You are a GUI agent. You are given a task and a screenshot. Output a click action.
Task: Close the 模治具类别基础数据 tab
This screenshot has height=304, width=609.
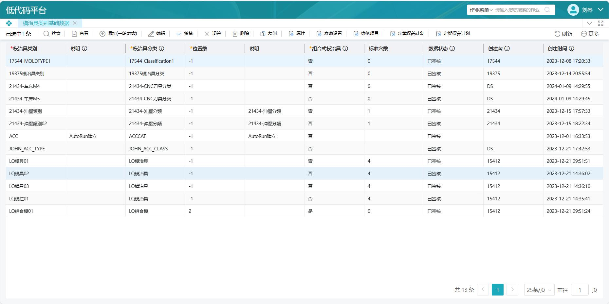tap(75, 23)
